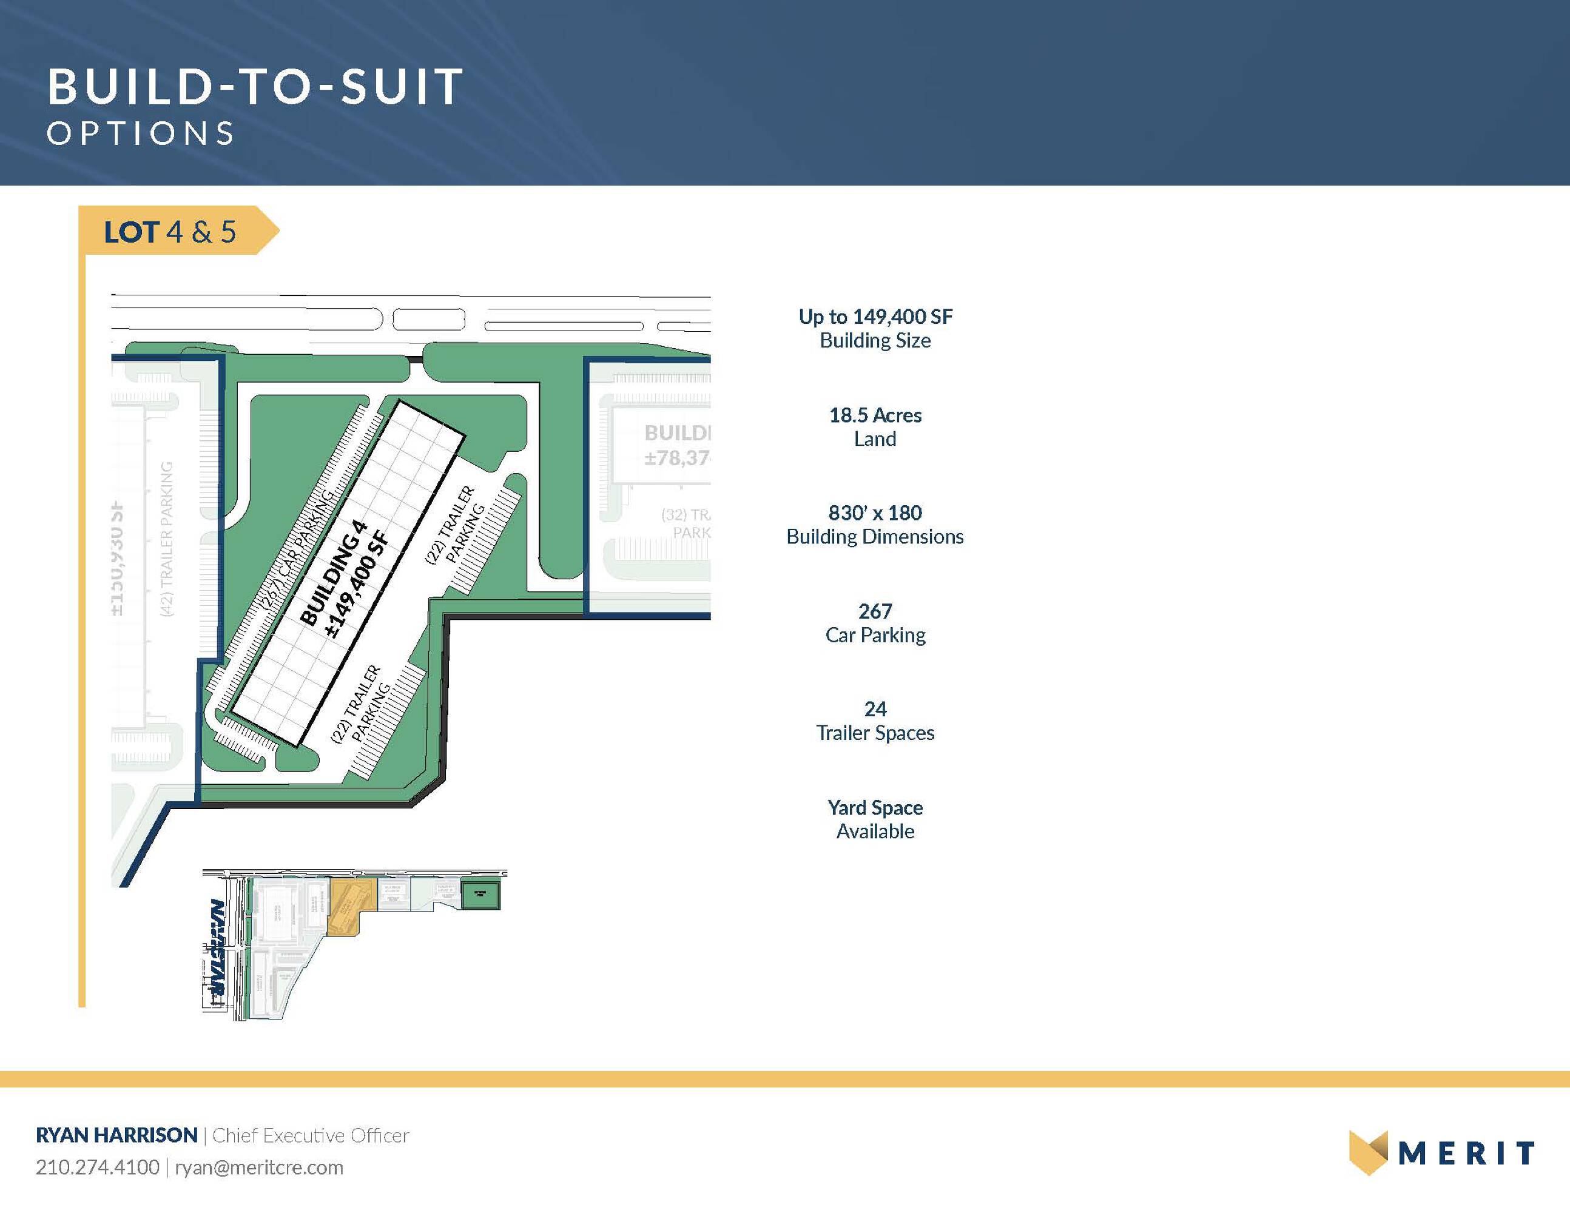Viewport: 1570px width, 1213px height.
Task: Click the 267 Car Parking stat
Action: click(x=875, y=622)
